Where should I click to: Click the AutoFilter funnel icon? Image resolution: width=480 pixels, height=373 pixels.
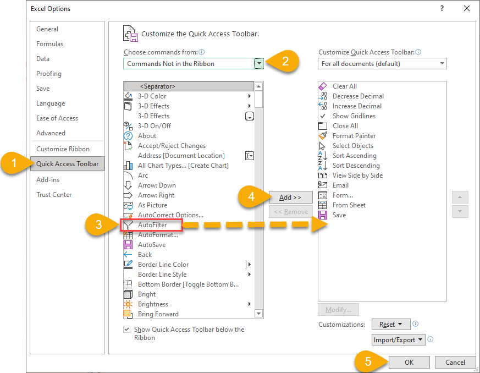pos(128,225)
